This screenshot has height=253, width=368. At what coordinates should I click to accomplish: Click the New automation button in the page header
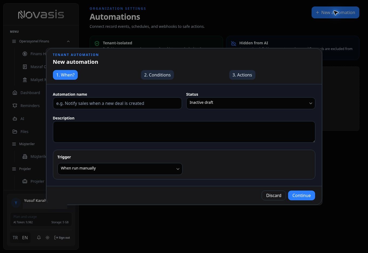click(x=335, y=12)
